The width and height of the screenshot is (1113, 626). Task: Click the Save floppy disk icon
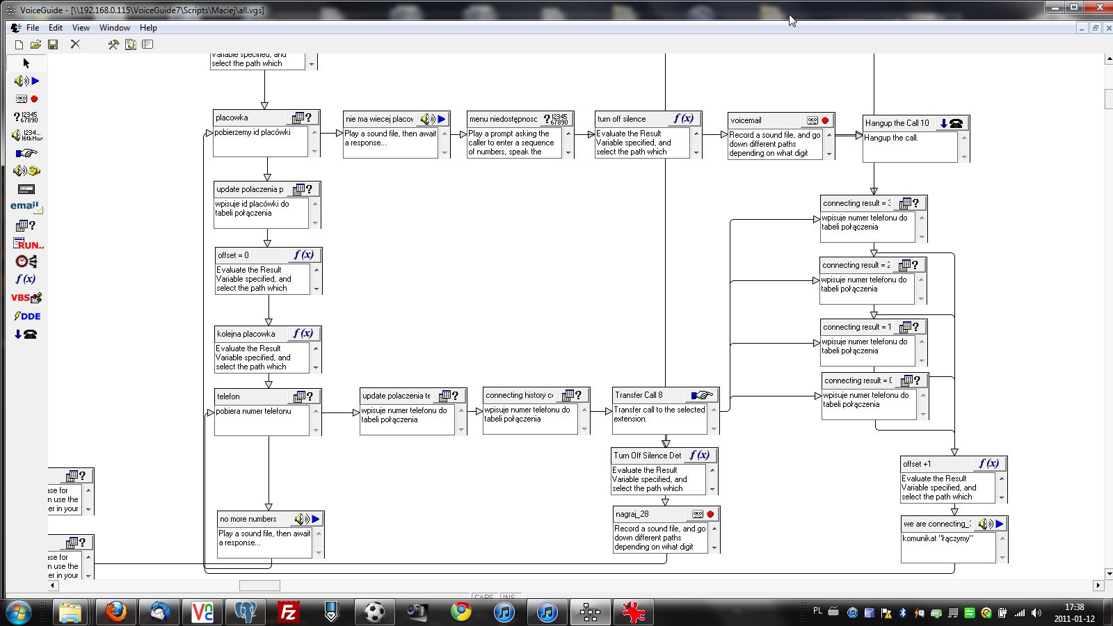coord(53,45)
